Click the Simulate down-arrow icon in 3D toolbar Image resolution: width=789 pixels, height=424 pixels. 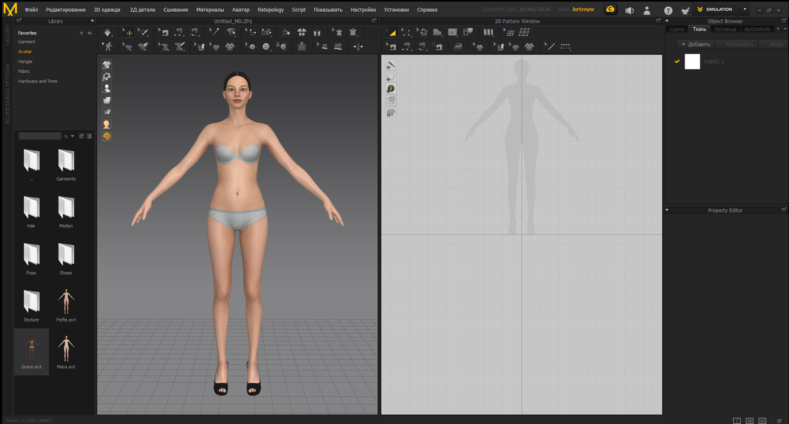click(108, 32)
